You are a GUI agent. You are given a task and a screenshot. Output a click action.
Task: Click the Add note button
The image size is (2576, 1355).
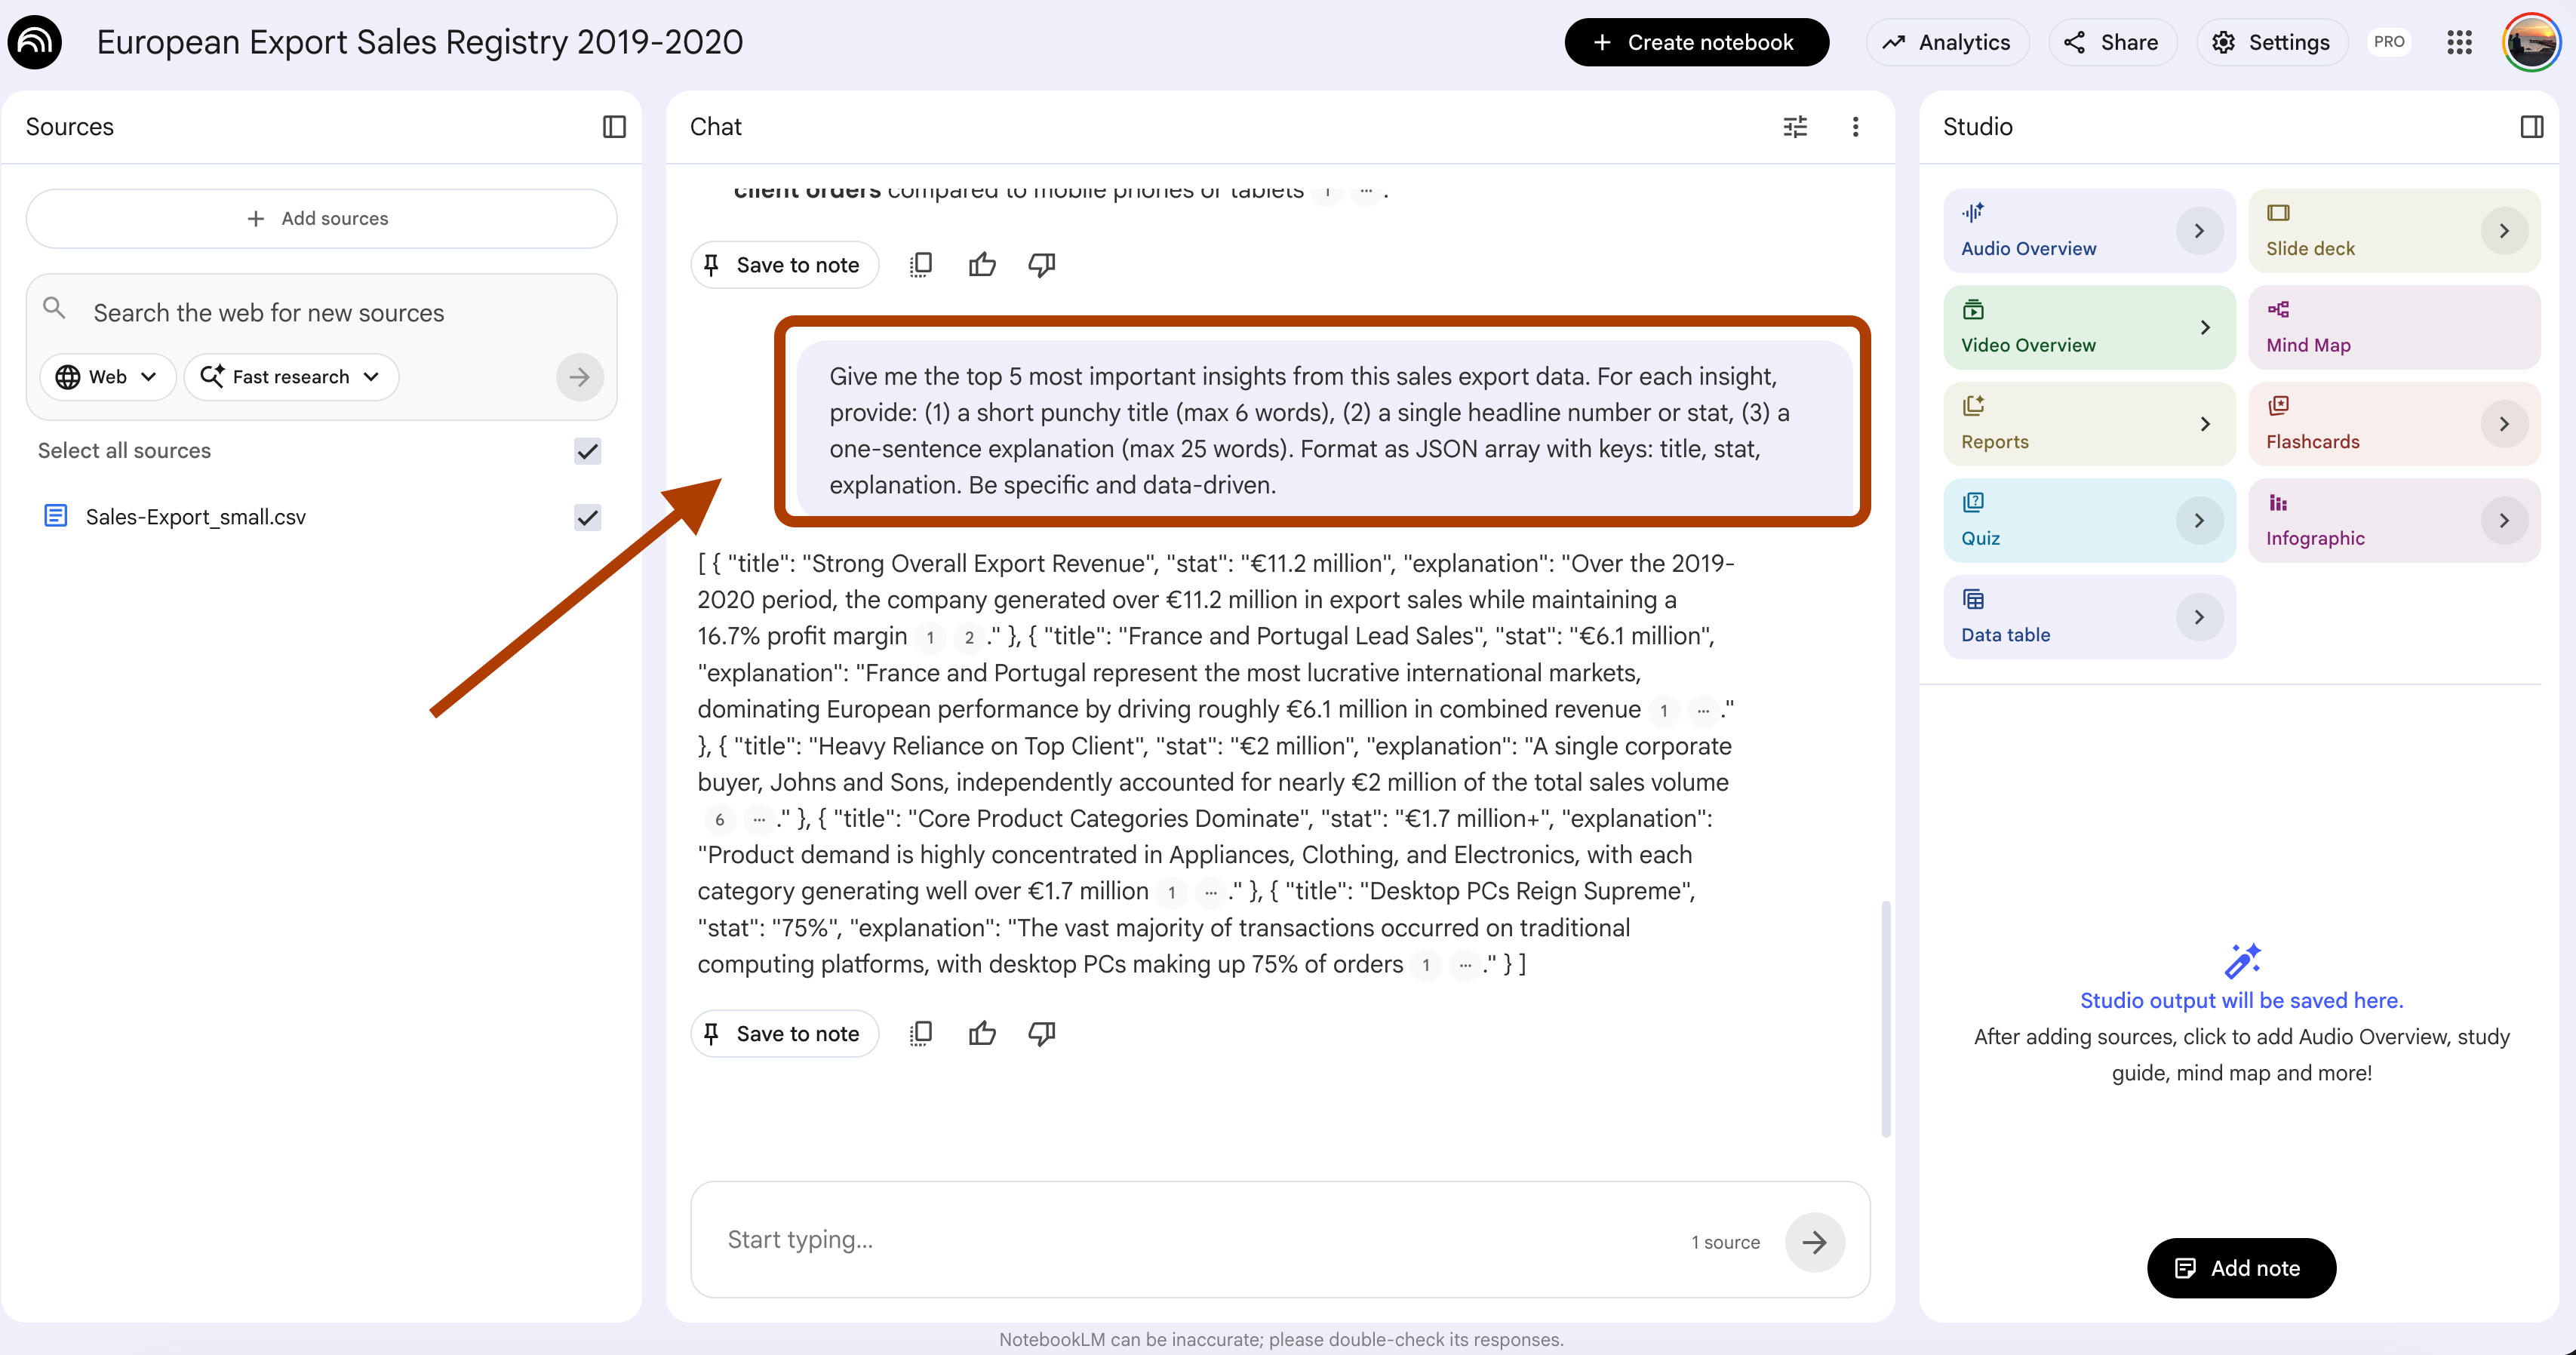(2240, 1268)
